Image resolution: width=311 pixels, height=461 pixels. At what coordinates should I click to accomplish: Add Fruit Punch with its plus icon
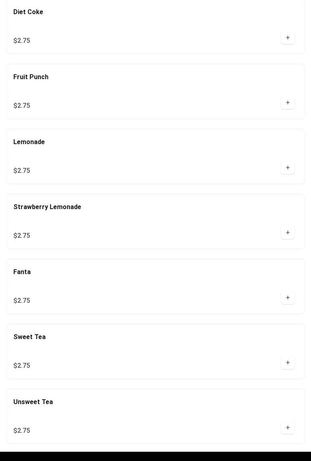pos(288,103)
